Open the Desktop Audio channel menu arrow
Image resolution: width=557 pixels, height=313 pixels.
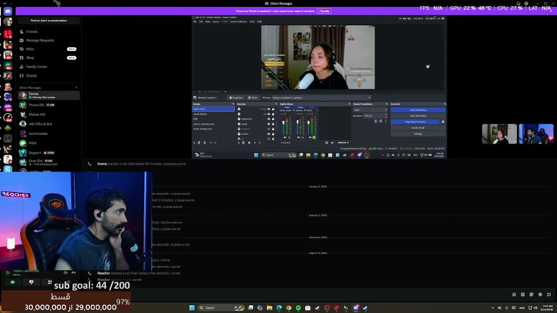(x=294, y=110)
